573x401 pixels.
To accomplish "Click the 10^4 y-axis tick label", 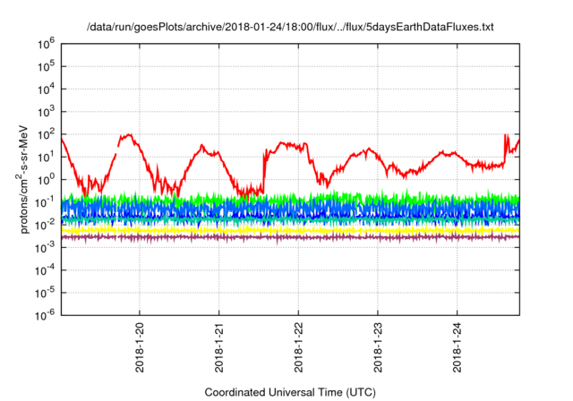I will 46,90.
